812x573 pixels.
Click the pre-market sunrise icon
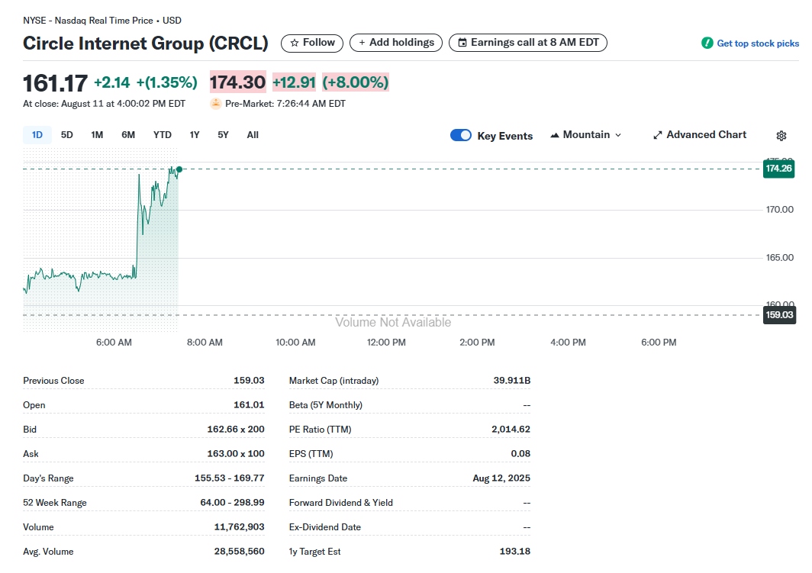tap(215, 104)
